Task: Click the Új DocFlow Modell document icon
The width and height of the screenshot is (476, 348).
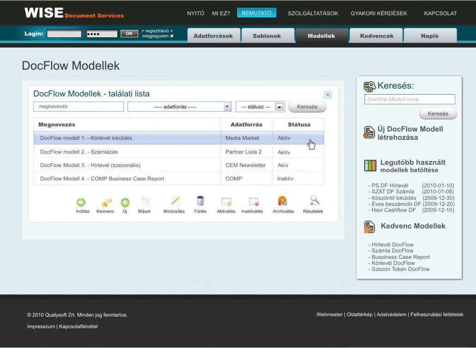Action: pyautogui.click(x=369, y=132)
